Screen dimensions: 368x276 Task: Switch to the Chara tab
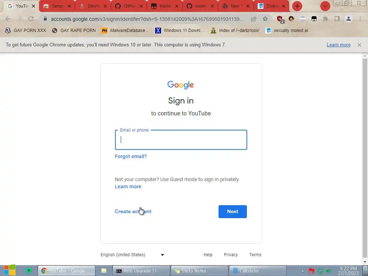(271, 6)
